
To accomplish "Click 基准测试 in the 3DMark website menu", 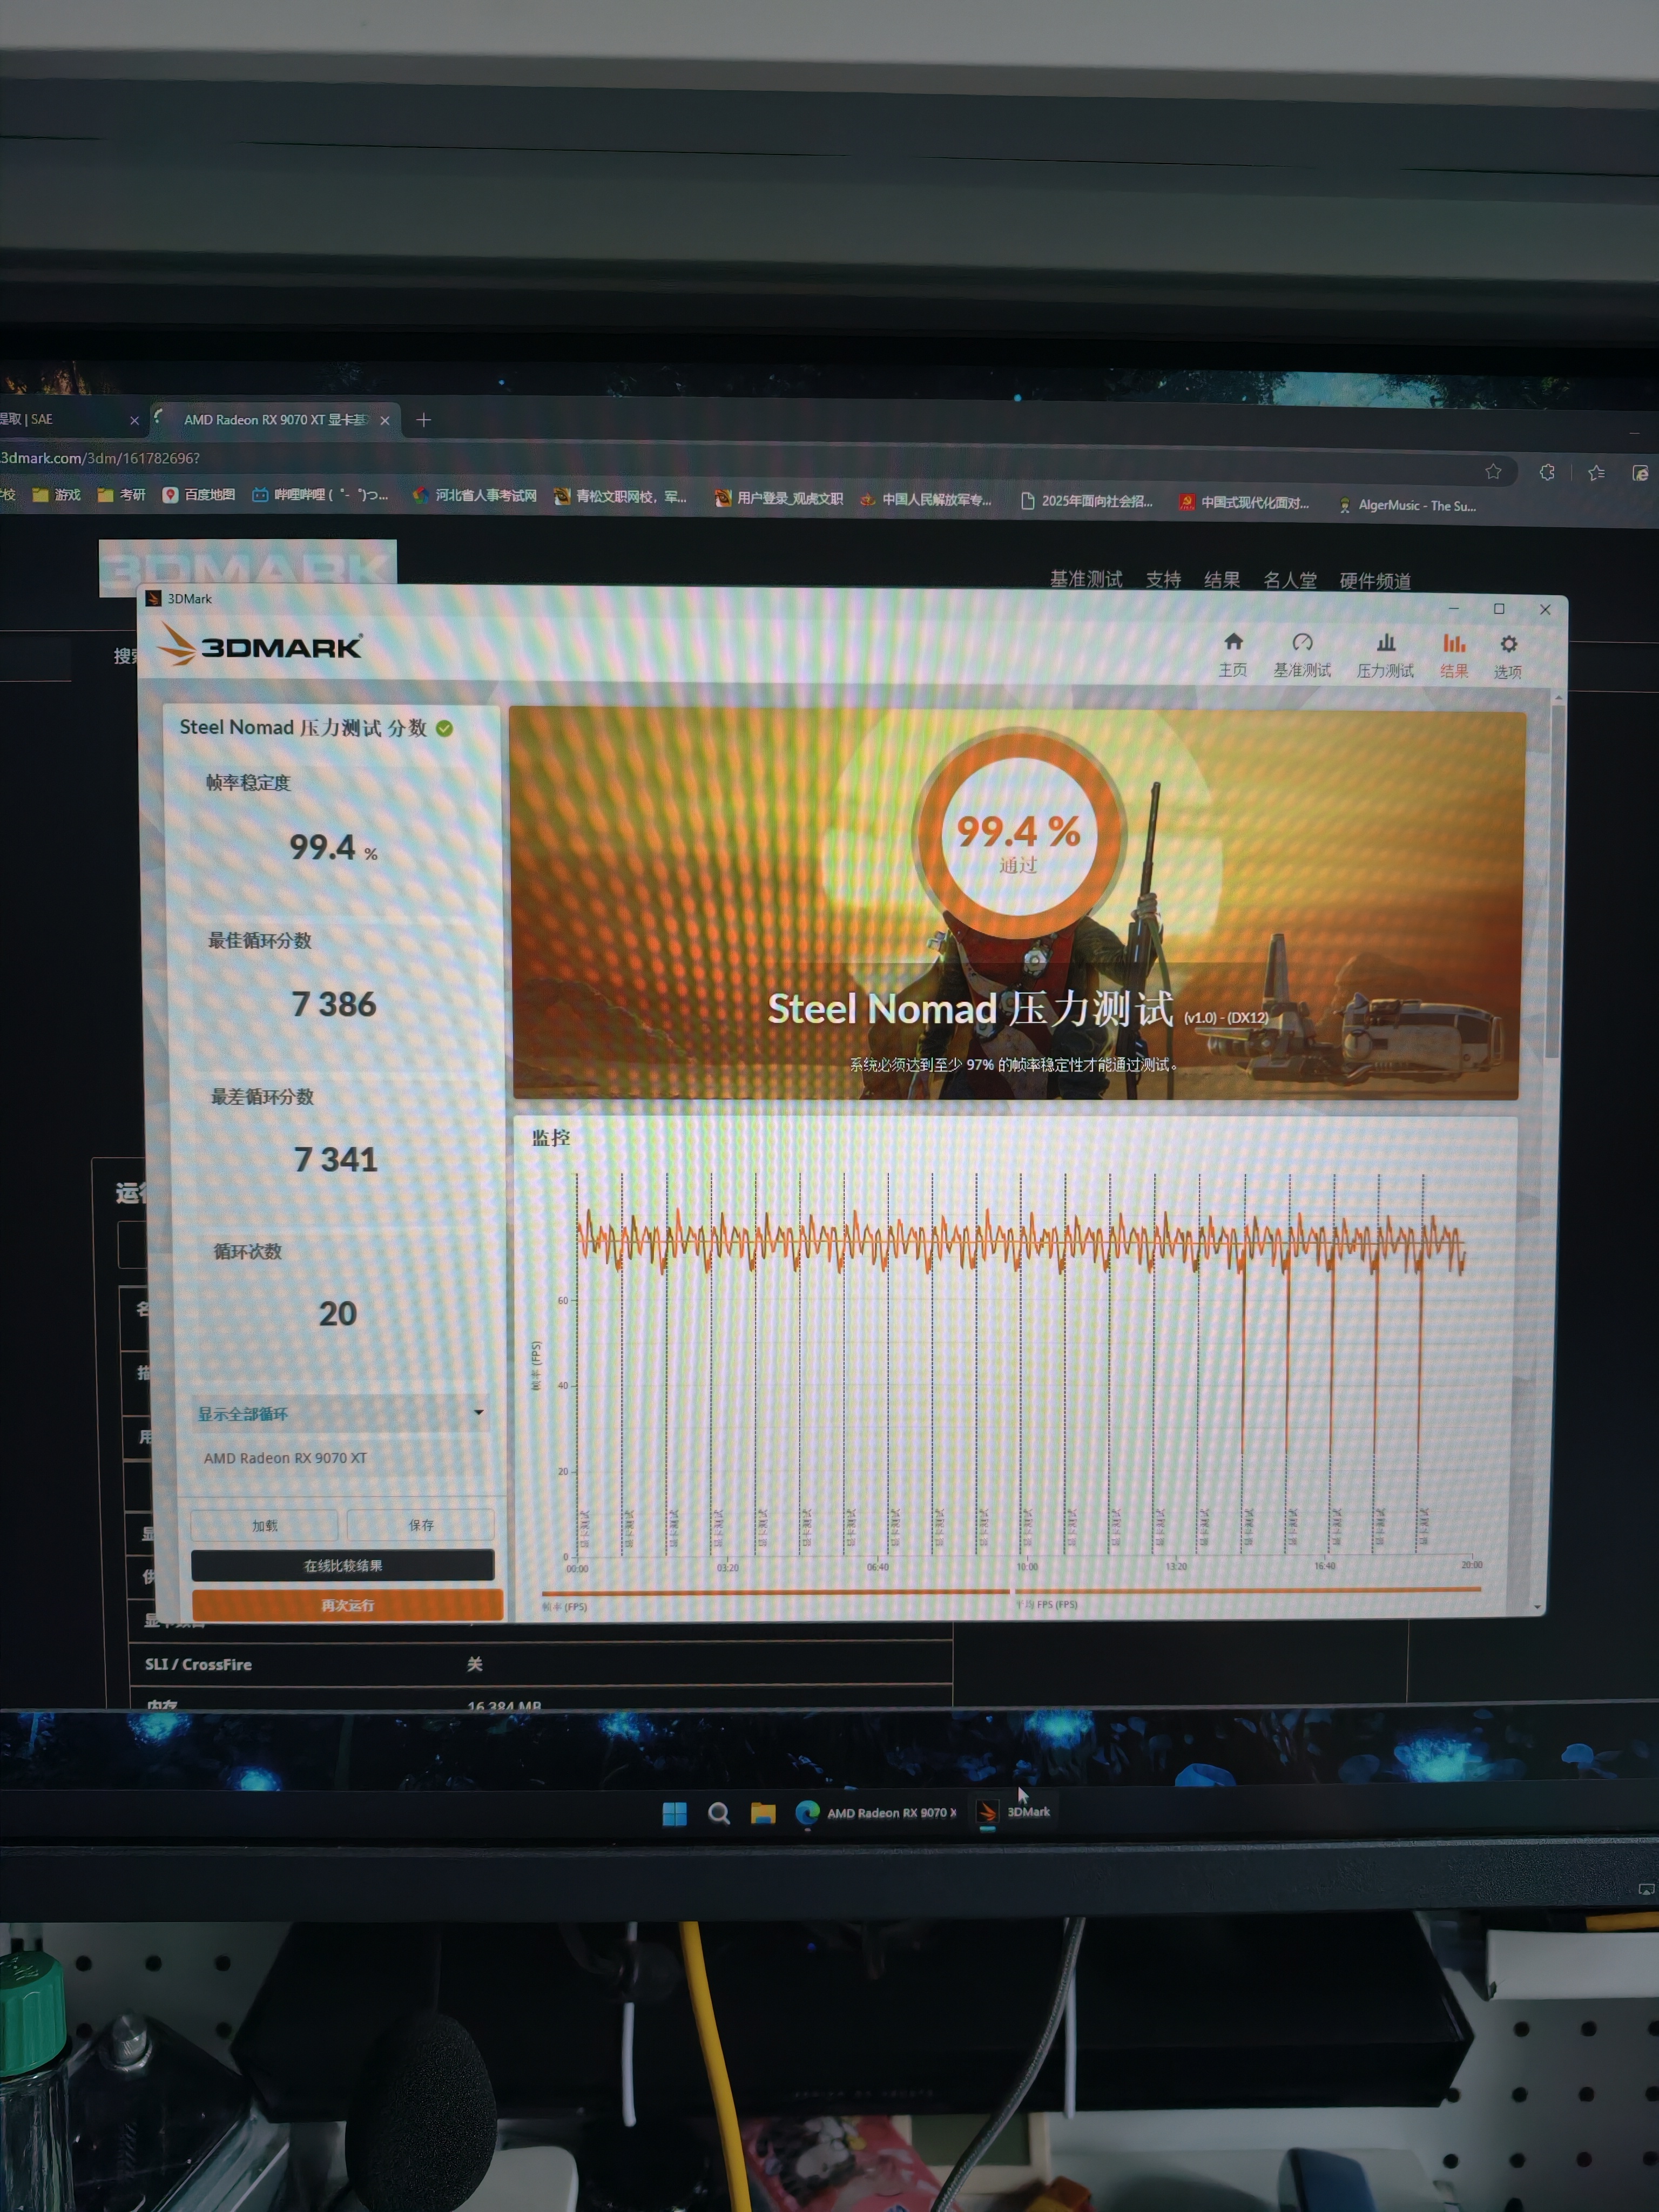I will click(x=1086, y=579).
